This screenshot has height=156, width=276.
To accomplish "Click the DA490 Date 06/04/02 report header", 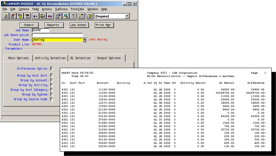I will point(78,73).
